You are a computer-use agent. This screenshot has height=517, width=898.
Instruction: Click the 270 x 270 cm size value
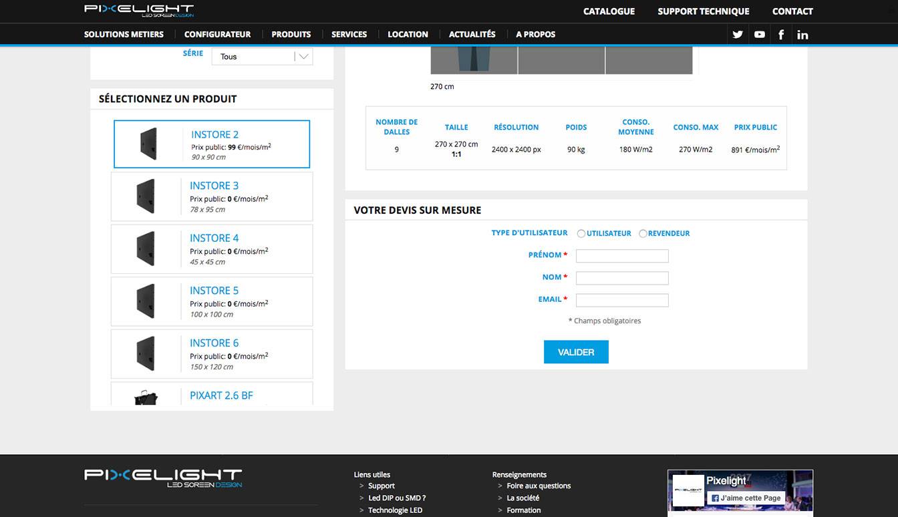click(x=456, y=144)
